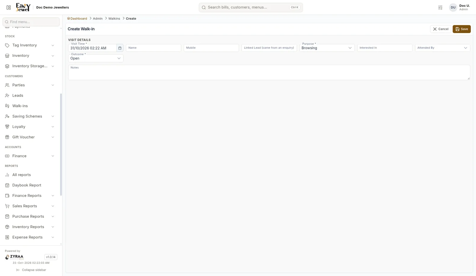Click the Tag Inventory tag icon
476x276 pixels.
tap(7, 45)
